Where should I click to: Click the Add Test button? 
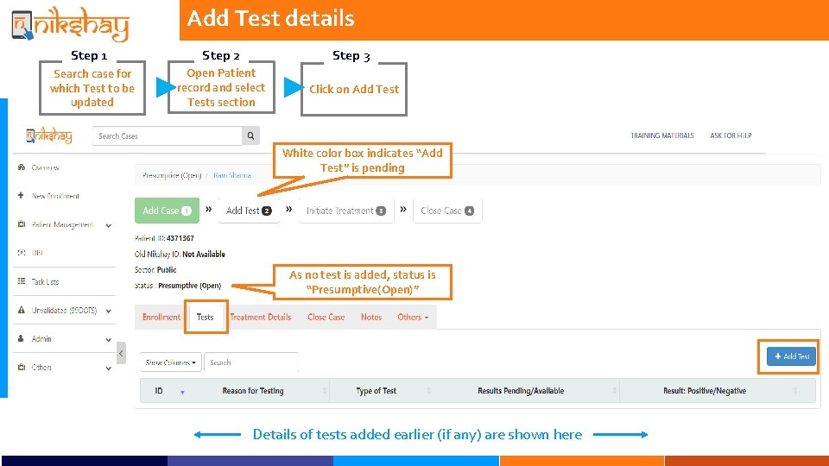click(792, 356)
